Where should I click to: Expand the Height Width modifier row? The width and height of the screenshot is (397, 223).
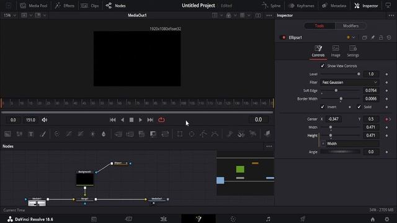click(x=323, y=144)
